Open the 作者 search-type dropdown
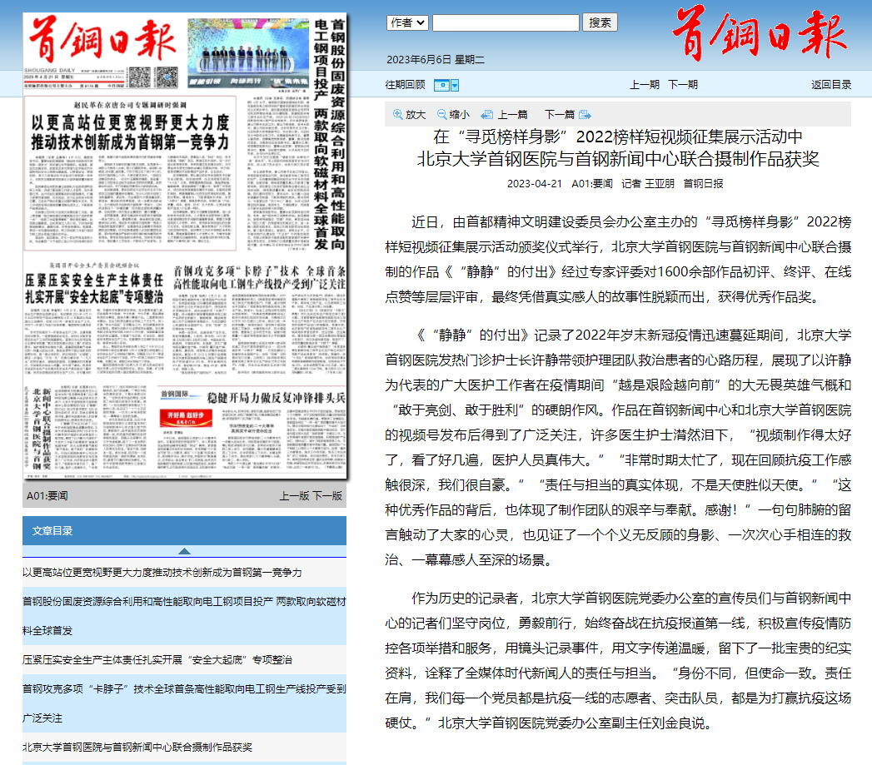Image resolution: width=872 pixels, height=765 pixels. point(407,22)
